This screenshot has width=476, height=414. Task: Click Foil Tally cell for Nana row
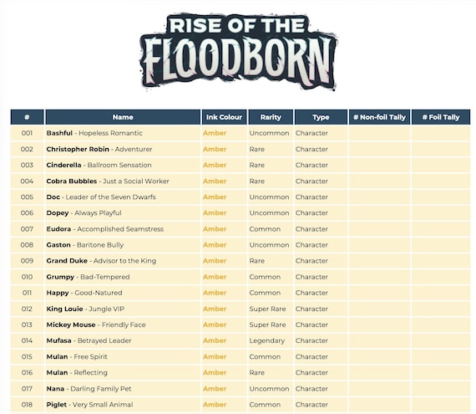(441, 388)
